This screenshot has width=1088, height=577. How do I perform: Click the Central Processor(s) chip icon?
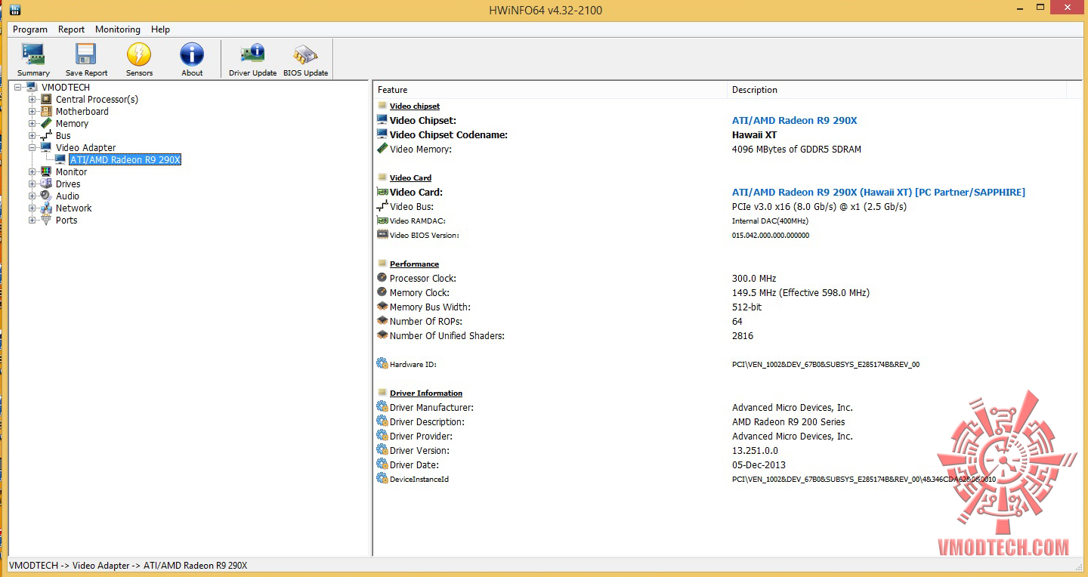(x=47, y=99)
